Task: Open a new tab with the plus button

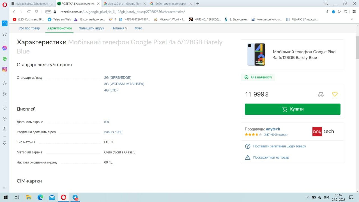Action: pos(198,4)
